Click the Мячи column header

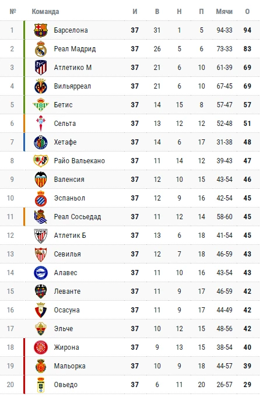coord(224,12)
